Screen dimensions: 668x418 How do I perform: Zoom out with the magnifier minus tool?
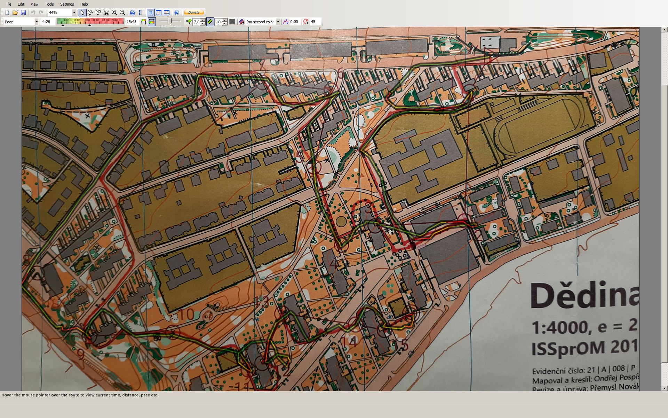point(122,13)
